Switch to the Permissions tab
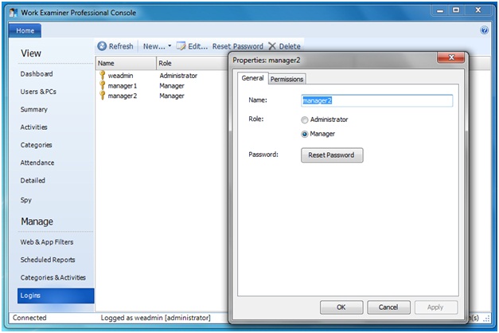The image size is (499, 333). 287,79
